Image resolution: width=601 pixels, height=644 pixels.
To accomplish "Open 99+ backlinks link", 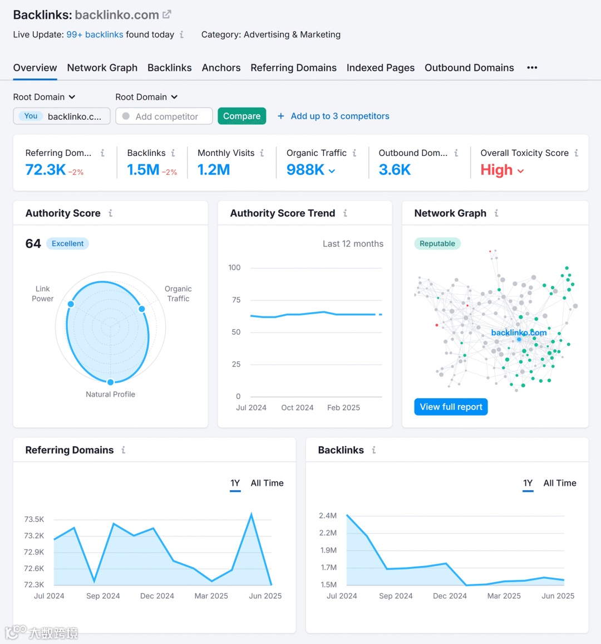I will tap(95, 35).
